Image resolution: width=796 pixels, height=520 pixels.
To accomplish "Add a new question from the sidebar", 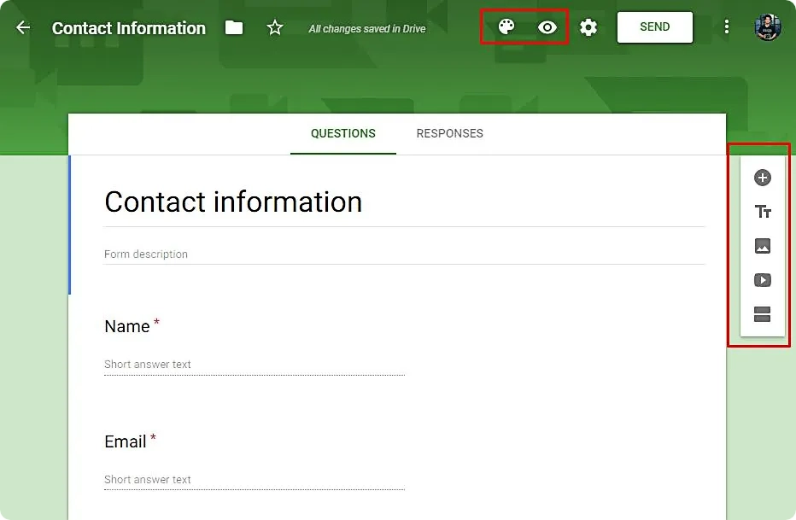I will click(x=761, y=178).
